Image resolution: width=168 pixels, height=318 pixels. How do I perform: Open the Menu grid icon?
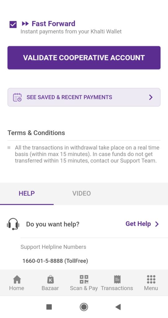[151, 279]
